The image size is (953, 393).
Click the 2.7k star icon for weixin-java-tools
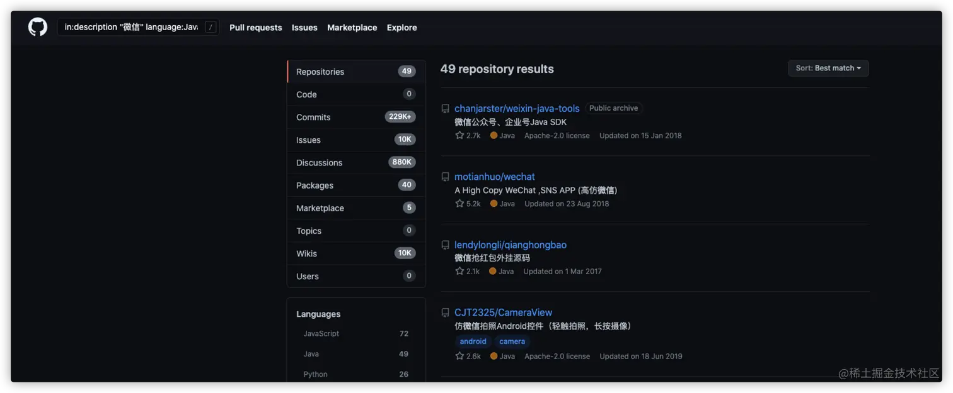(459, 135)
